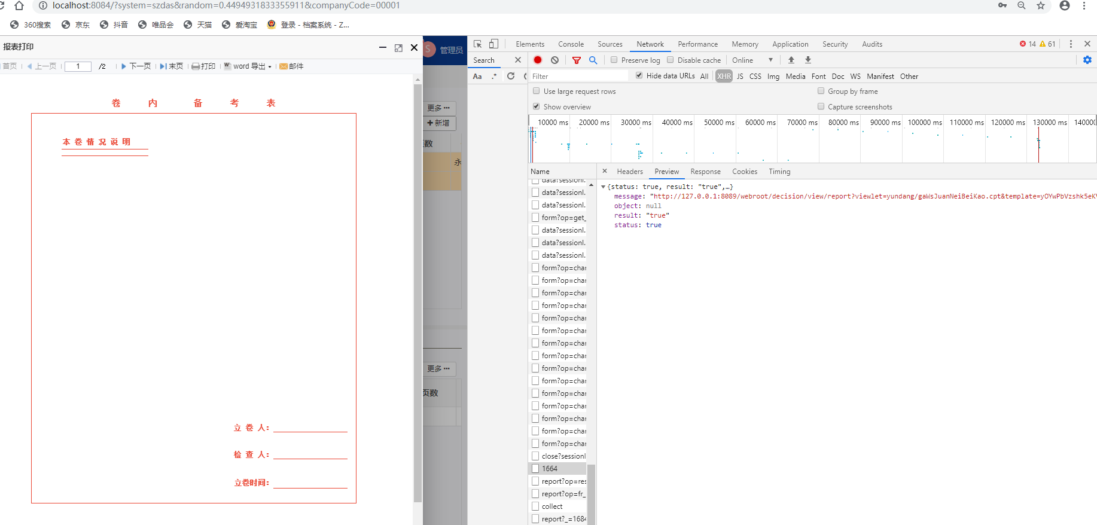Maximize the report print dialog
This screenshot has height=525, width=1097.
(398, 48)
